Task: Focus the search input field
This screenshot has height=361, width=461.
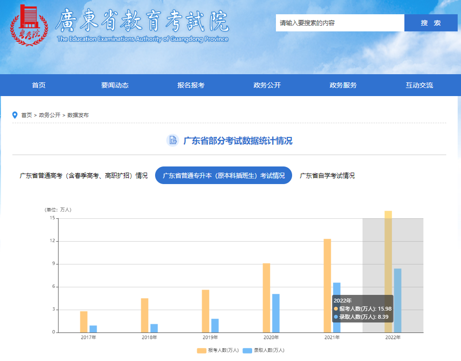Action: point(340,23)
